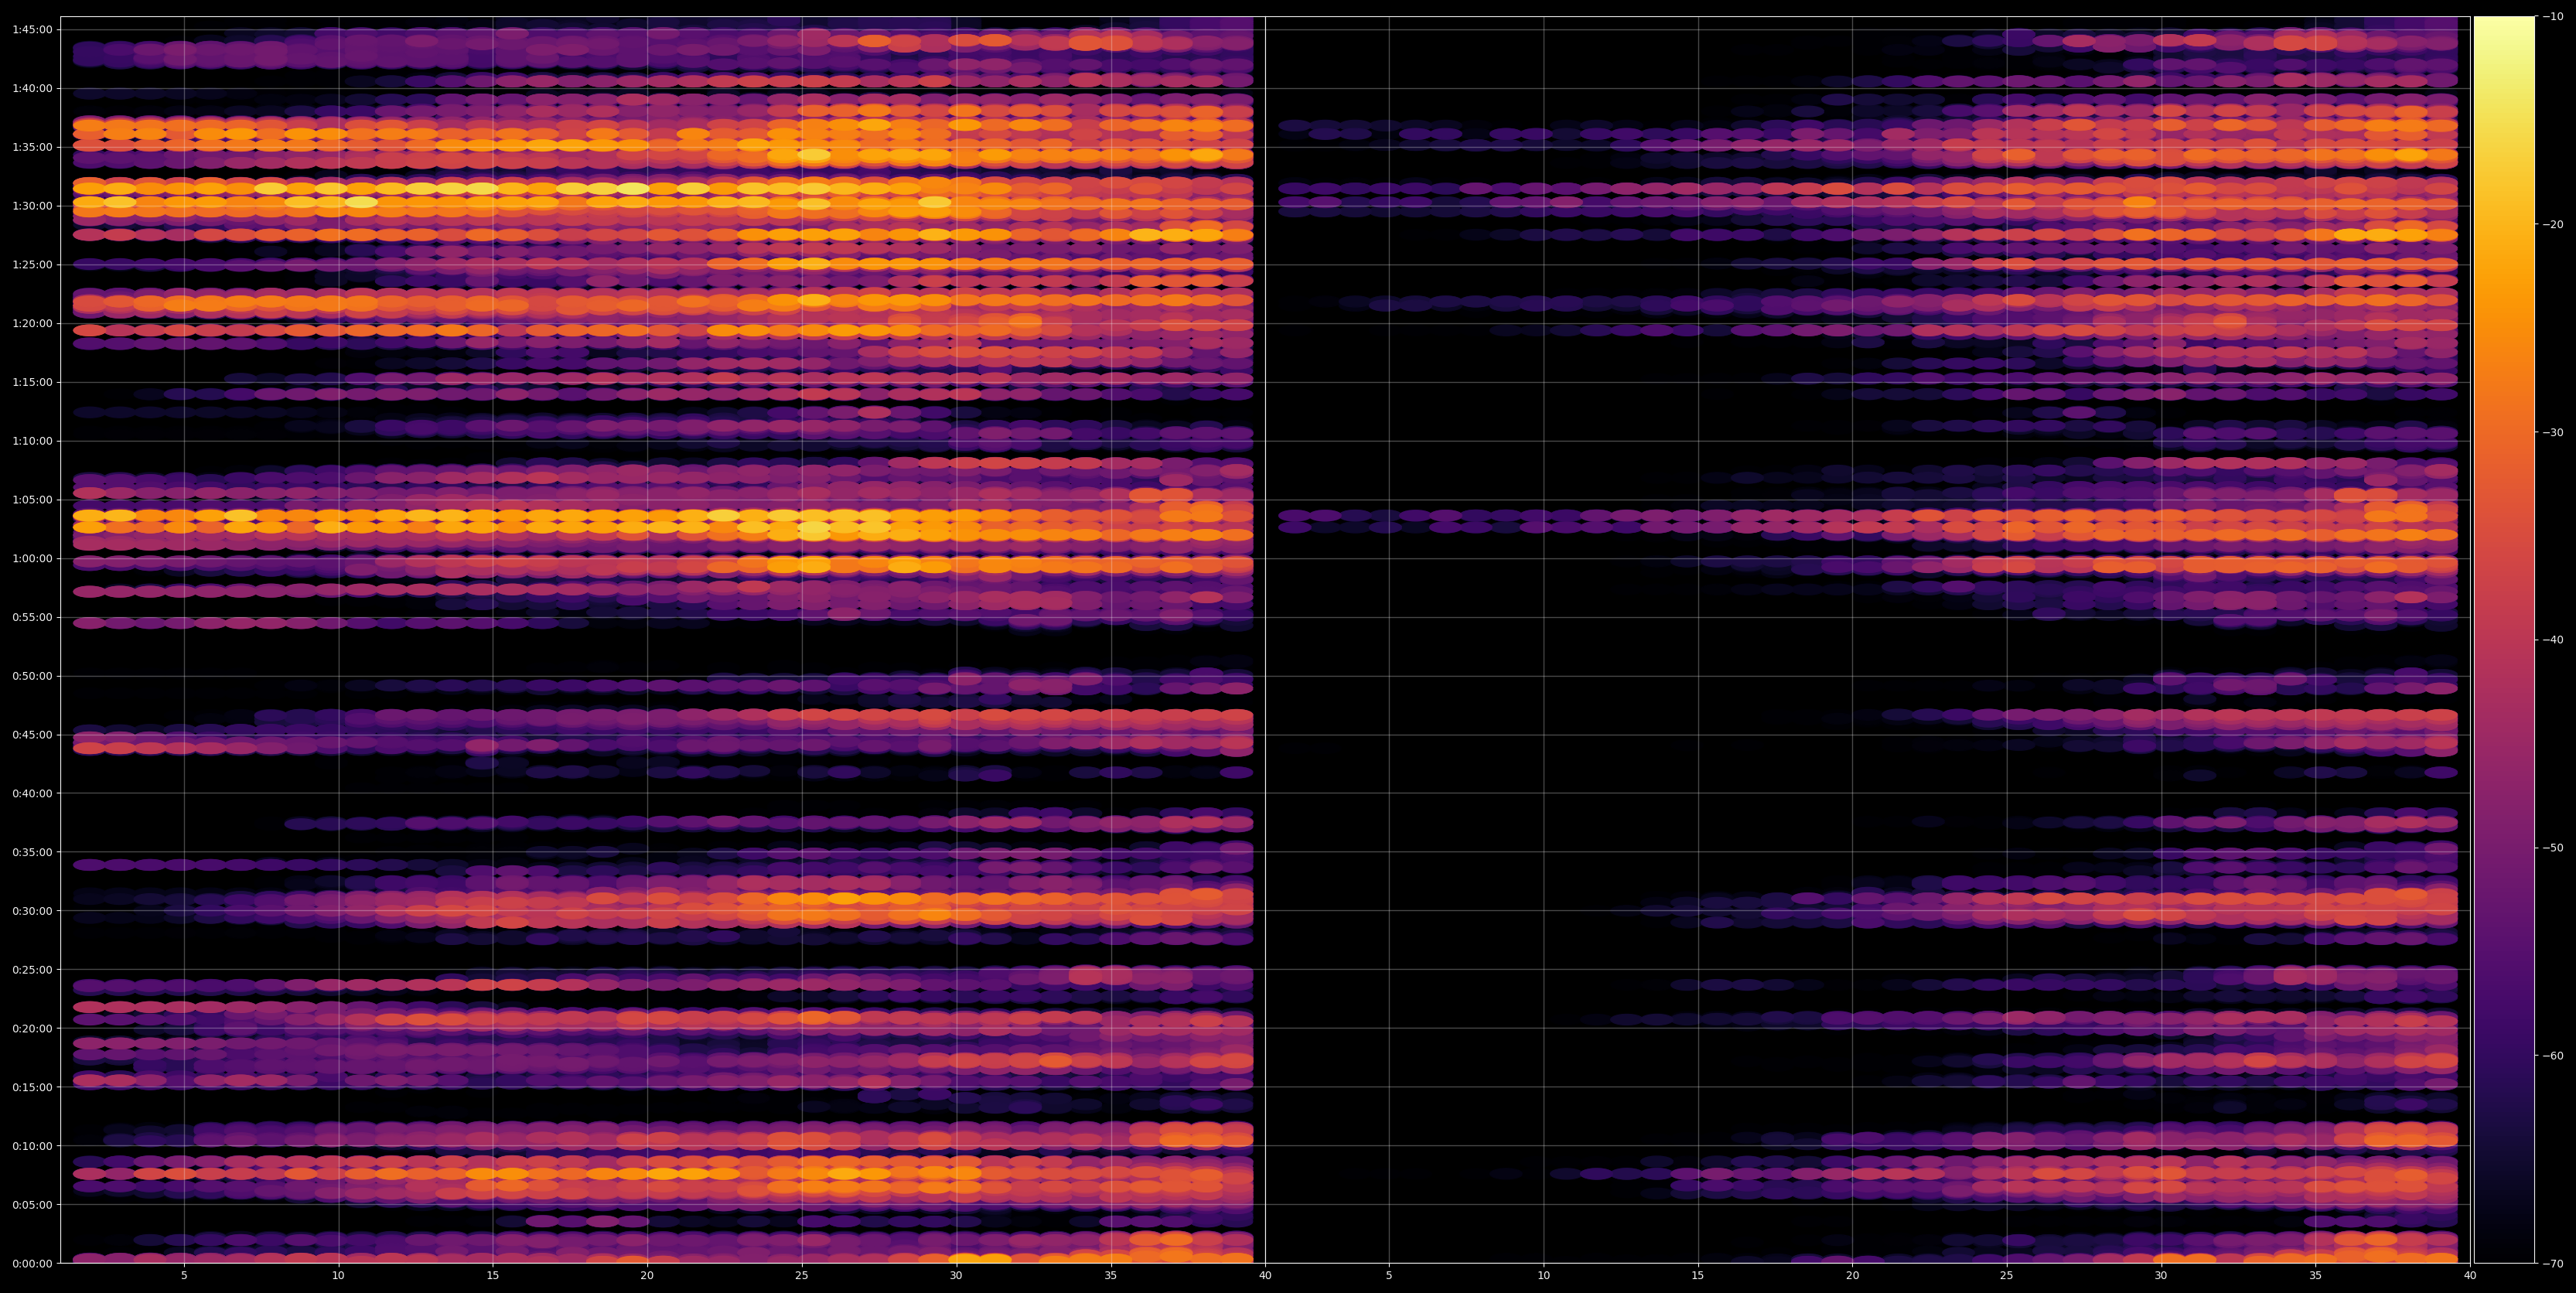Click the 0:25:00 y-axis tick label
Image resolution: width=2576 pixels, height=1293 pixels.
pyautogui.click(x=32, y=969)
